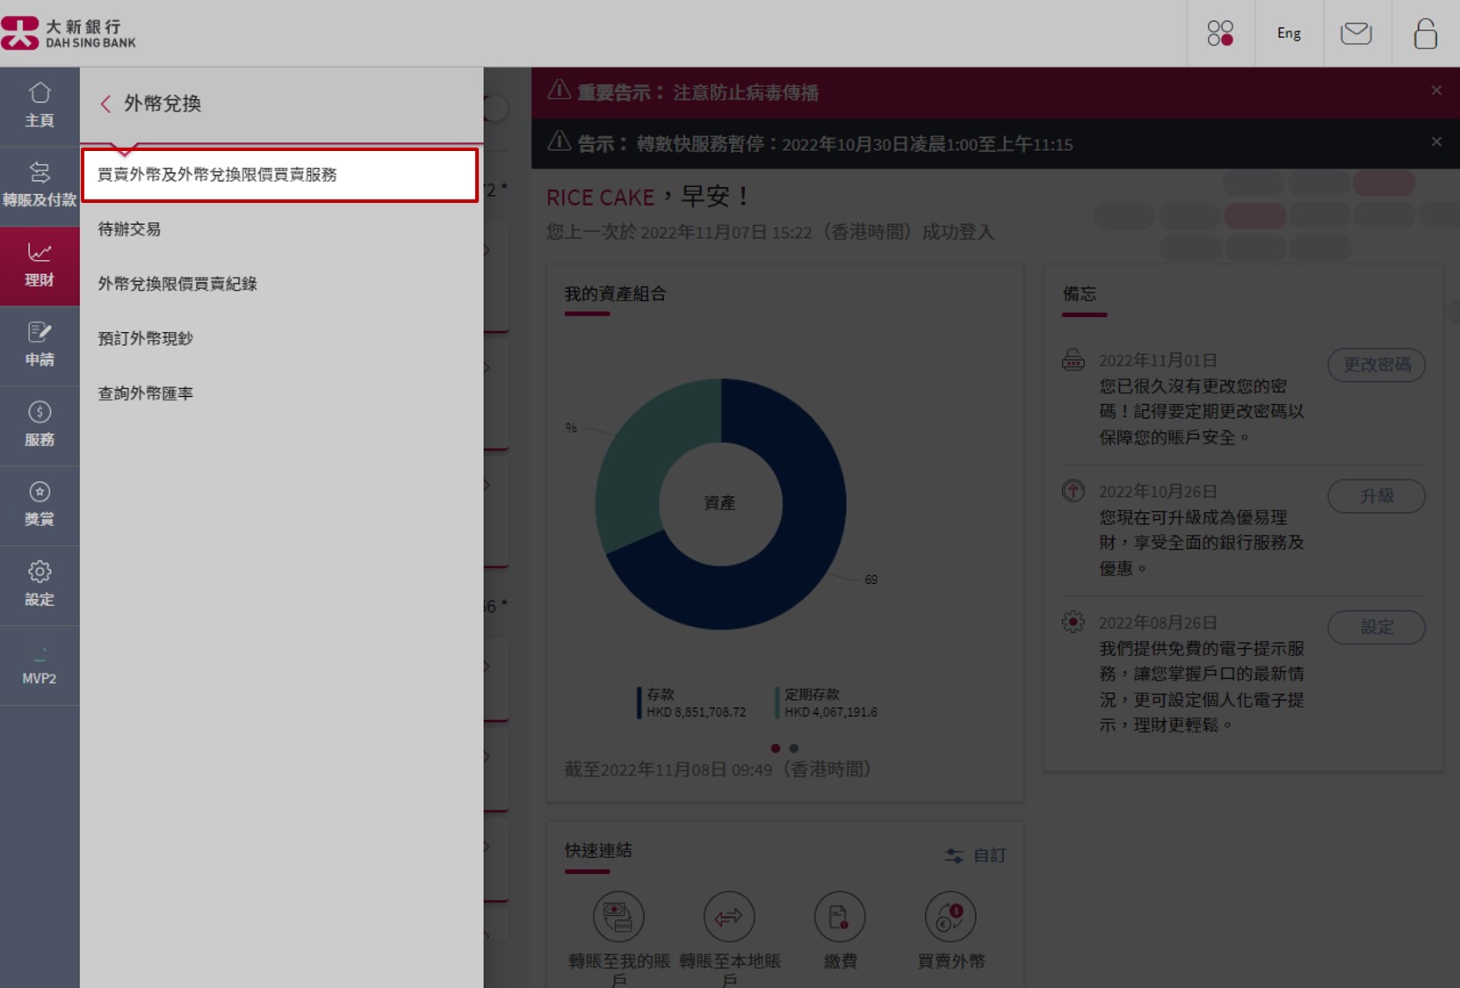Open the 轉賬至我的賬戶 quick link icon
1460x988 pixels.
point(619,916)
